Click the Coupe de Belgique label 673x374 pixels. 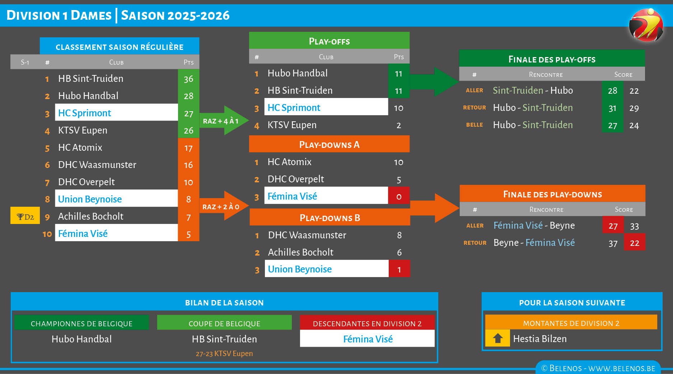[224, 323]
